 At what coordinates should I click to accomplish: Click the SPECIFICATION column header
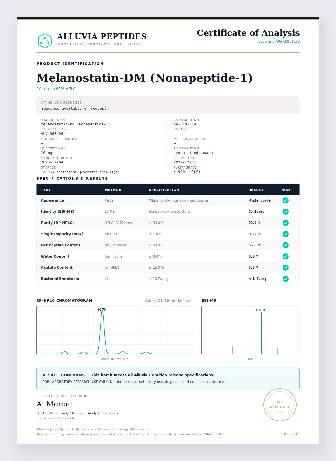pyautogui.click(x=164, y=190)
